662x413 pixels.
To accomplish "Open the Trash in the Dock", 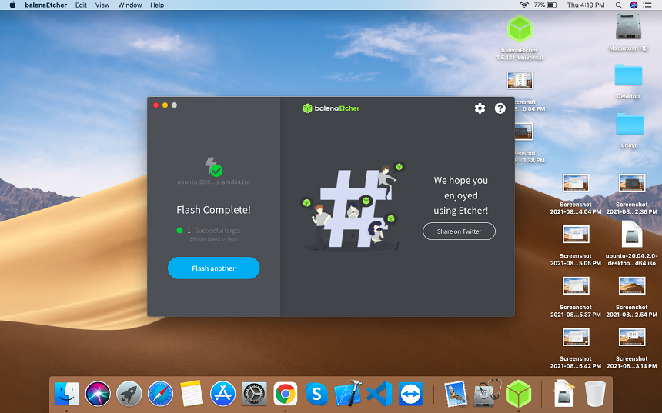I will (x=595, y=394).
